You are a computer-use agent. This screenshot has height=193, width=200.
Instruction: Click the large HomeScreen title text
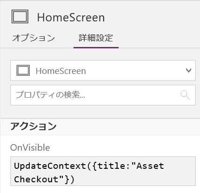71,17
